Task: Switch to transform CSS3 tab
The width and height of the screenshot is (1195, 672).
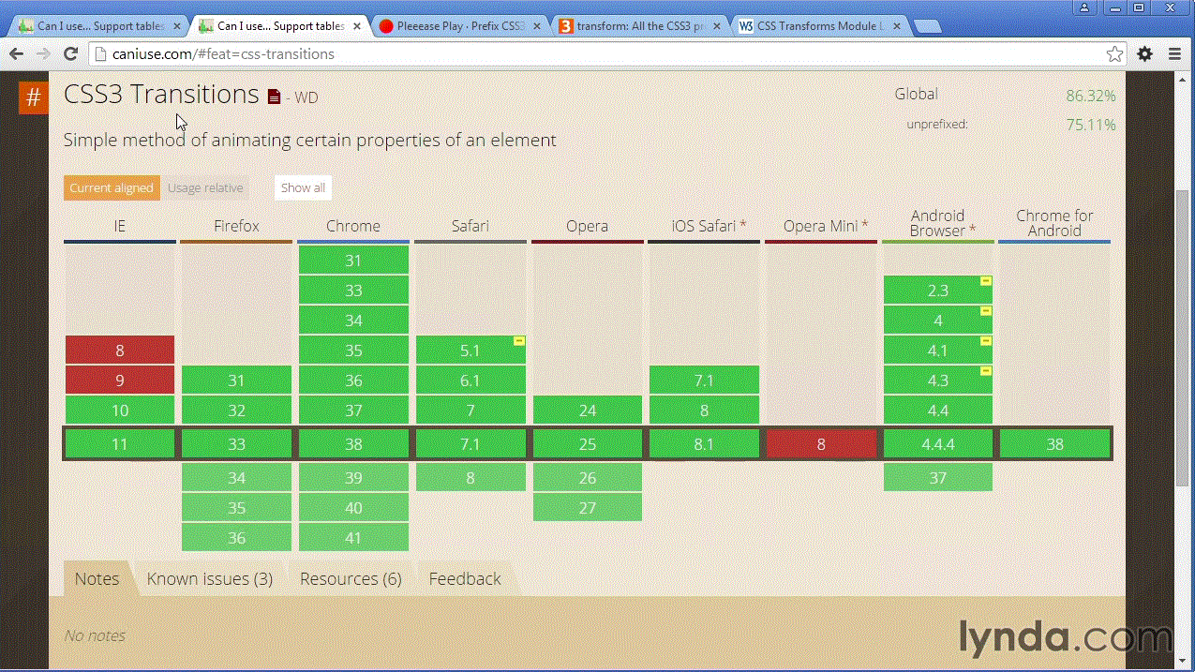Action: pyautogui.click(x=638, y=26)
